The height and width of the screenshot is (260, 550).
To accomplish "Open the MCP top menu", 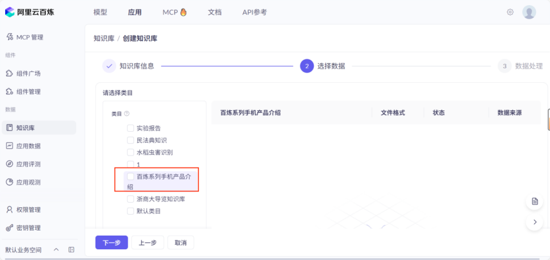I will [x=174, y=12].
